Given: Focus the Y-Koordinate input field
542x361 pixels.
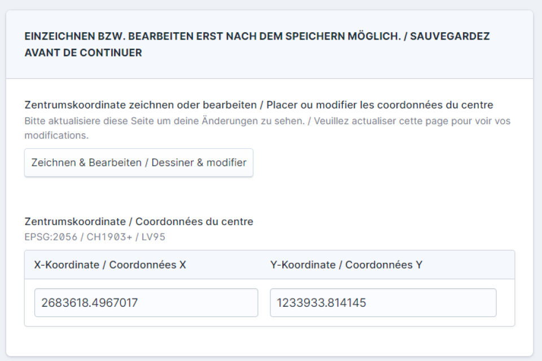Looking at the screenshot, I should (x=383, y=303).
